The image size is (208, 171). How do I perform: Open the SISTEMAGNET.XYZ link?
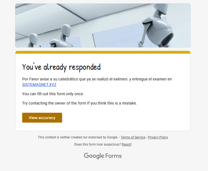(39, 85)
